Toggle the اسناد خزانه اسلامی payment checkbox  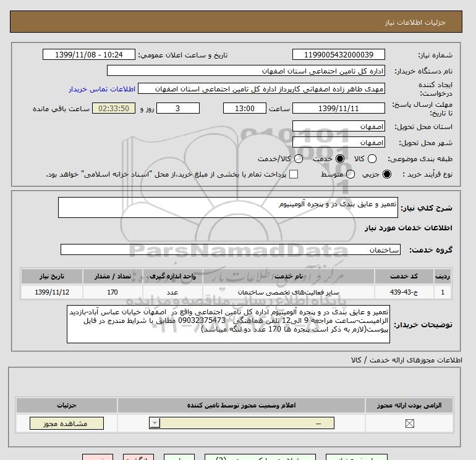click(x=294, y=174)
